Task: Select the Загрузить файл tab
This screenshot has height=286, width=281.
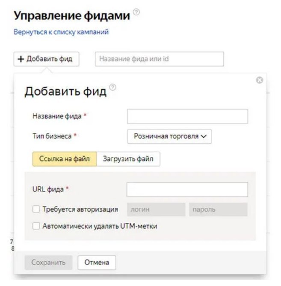Action: click(128, 159)
